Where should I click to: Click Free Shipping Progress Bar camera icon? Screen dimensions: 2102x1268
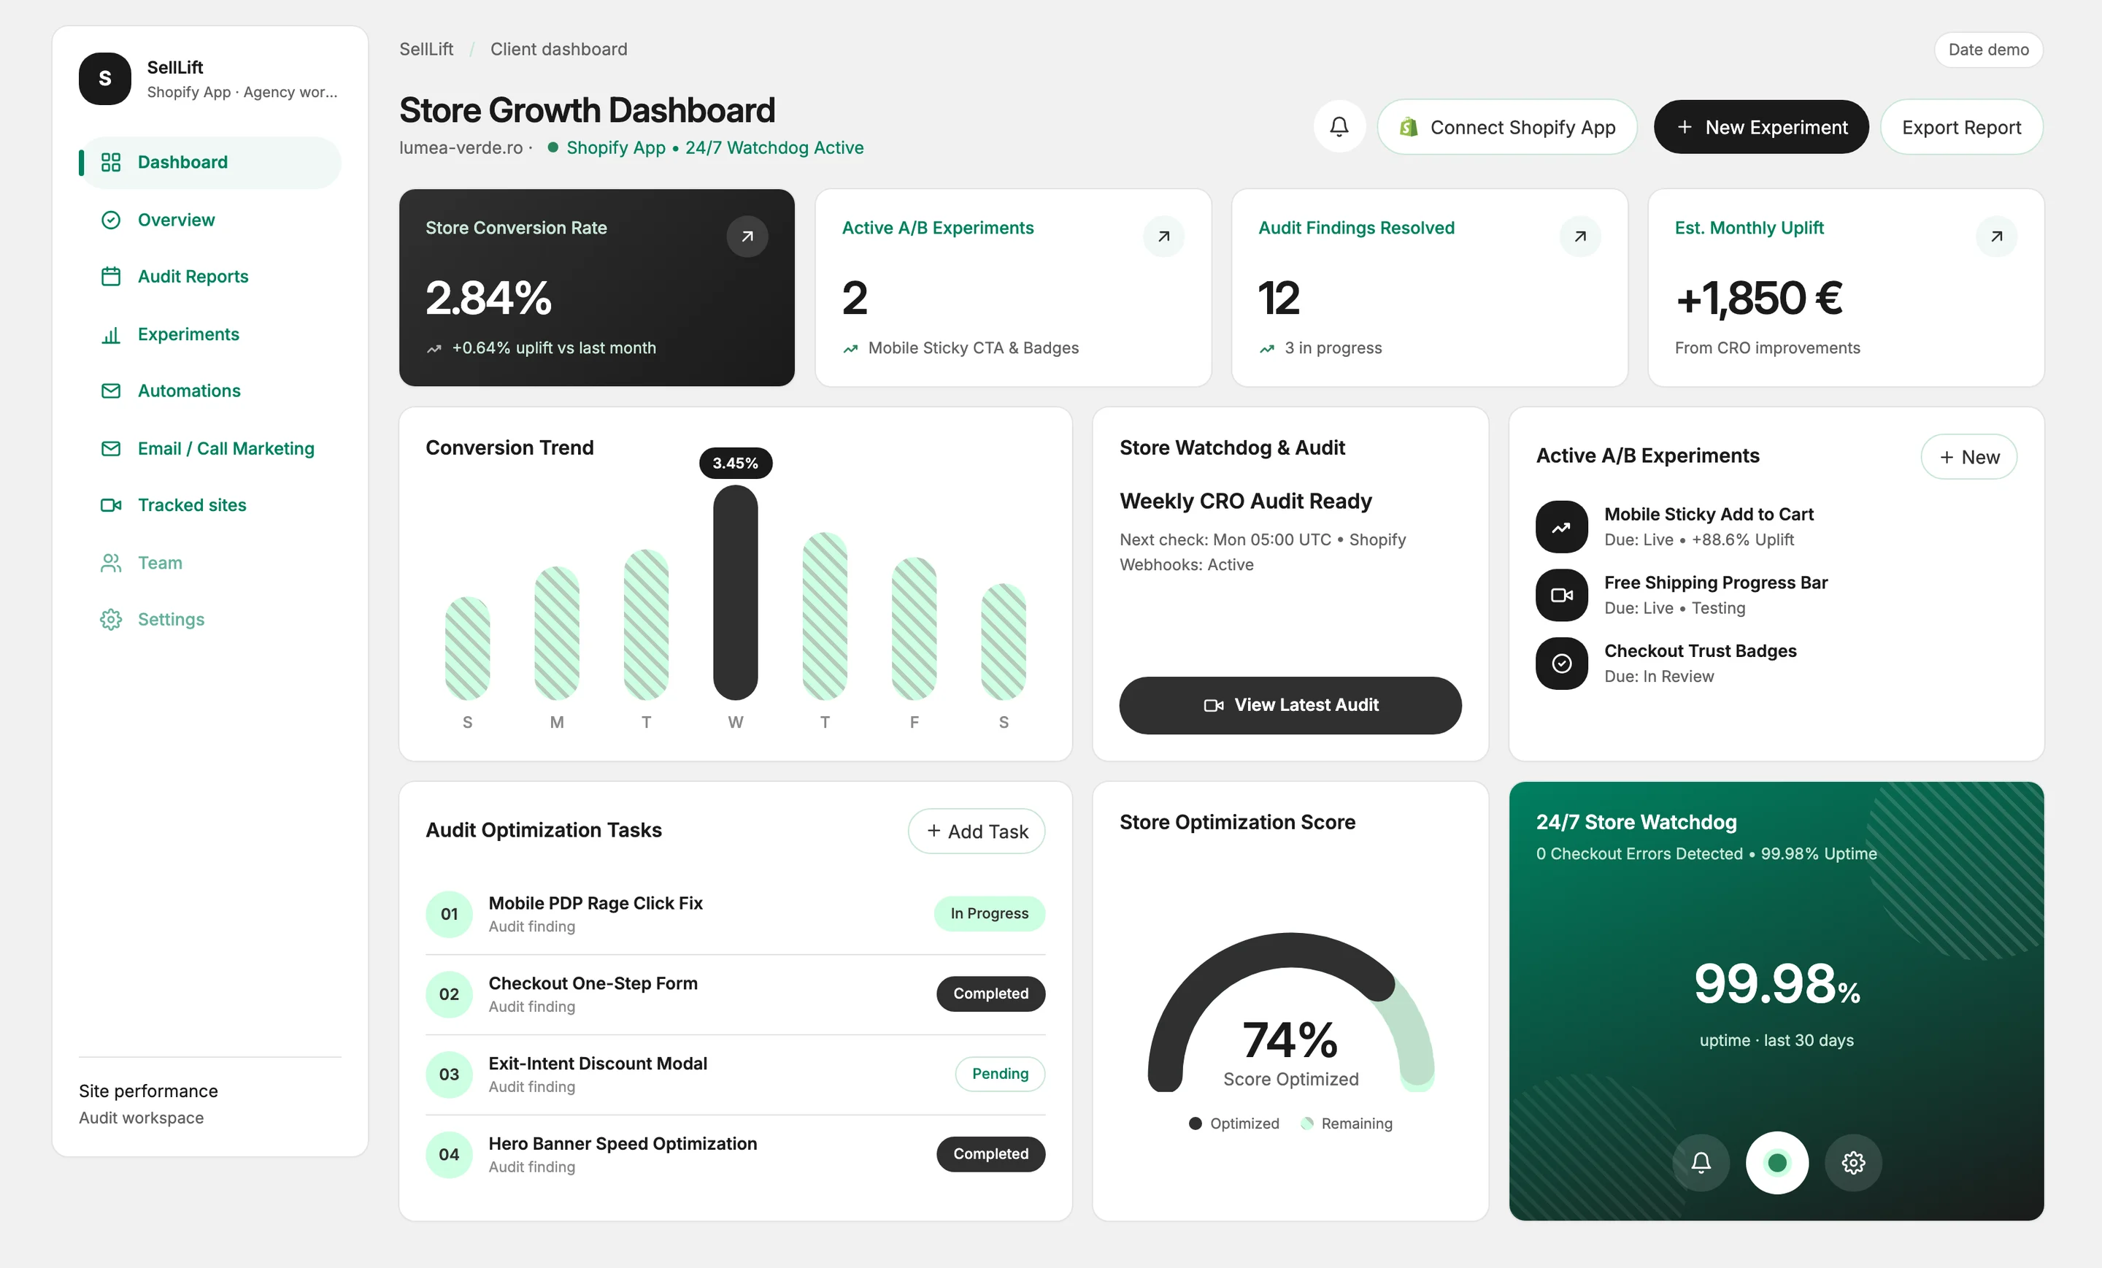tap(1561, 595)
